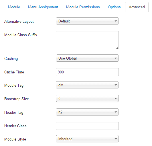
Task: Open the Module Style dropdown showing Inherited
Action: [87, 139]
